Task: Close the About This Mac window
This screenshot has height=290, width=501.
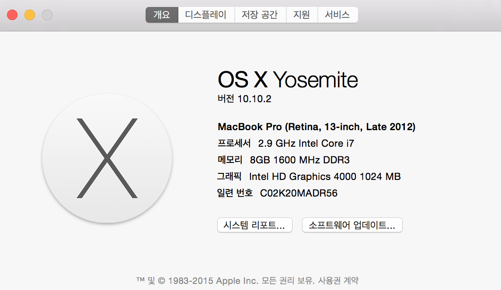Action: [12, 15]
